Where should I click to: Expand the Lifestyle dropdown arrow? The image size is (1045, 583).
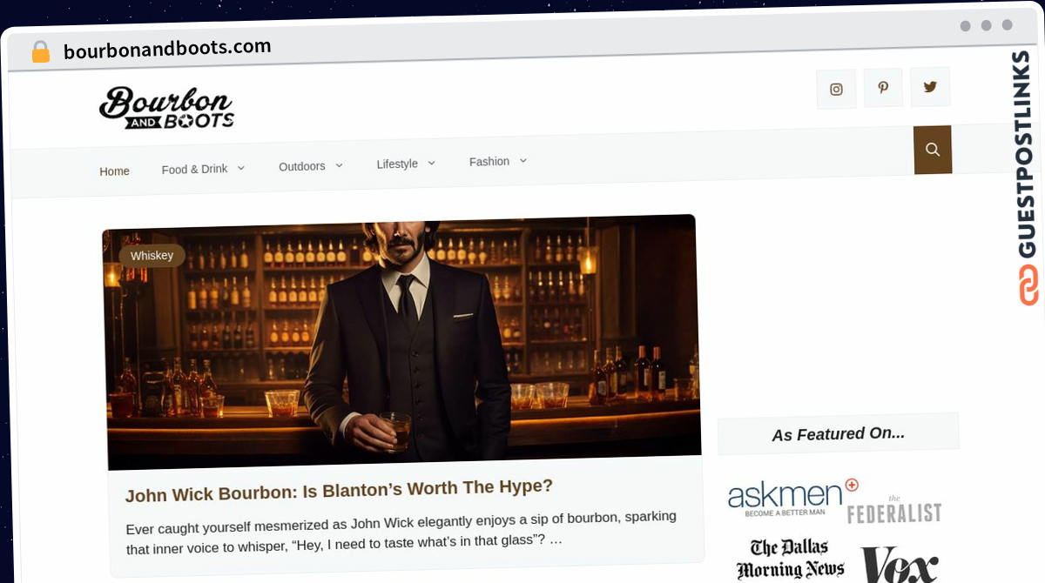click(431, 163)
